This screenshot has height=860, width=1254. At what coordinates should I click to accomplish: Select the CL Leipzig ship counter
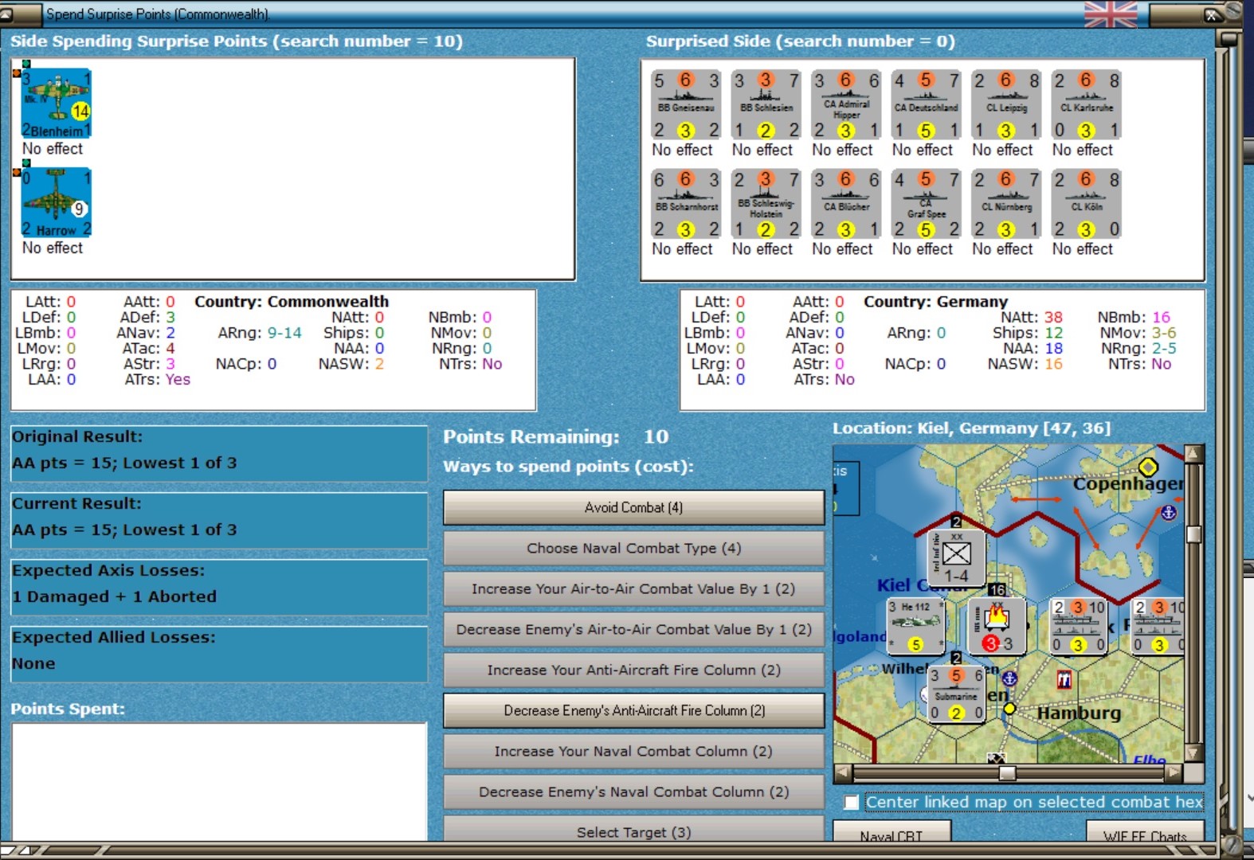click(1006, 104)
